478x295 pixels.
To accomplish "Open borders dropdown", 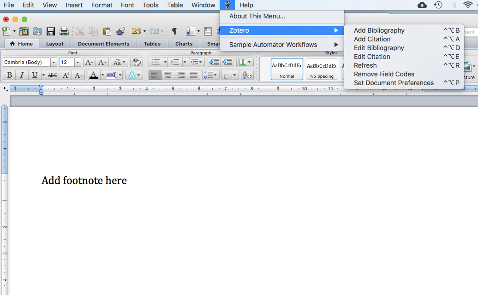I will (230, 75).
